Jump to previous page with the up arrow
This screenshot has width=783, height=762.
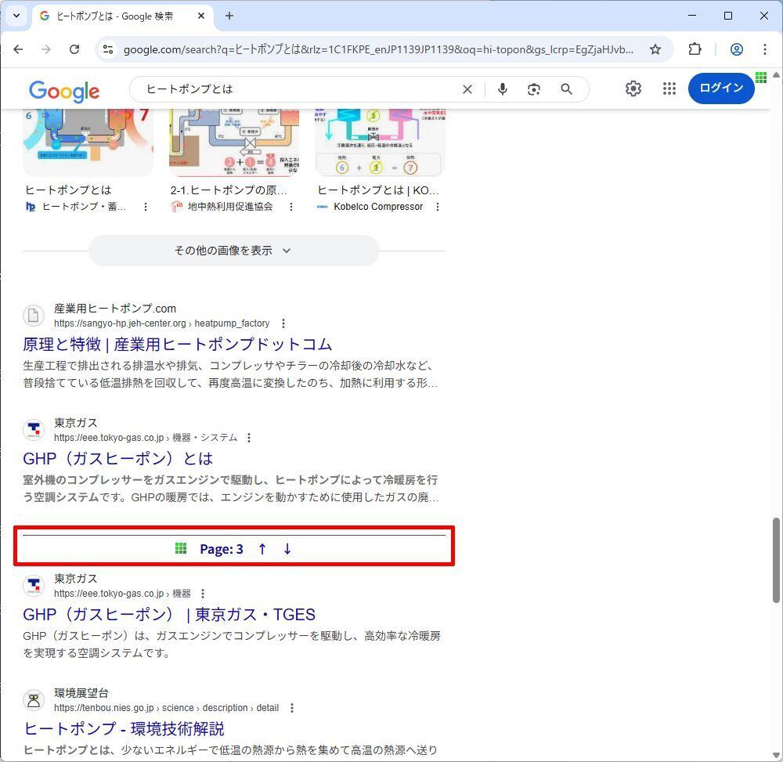click(x=262, y=549)
